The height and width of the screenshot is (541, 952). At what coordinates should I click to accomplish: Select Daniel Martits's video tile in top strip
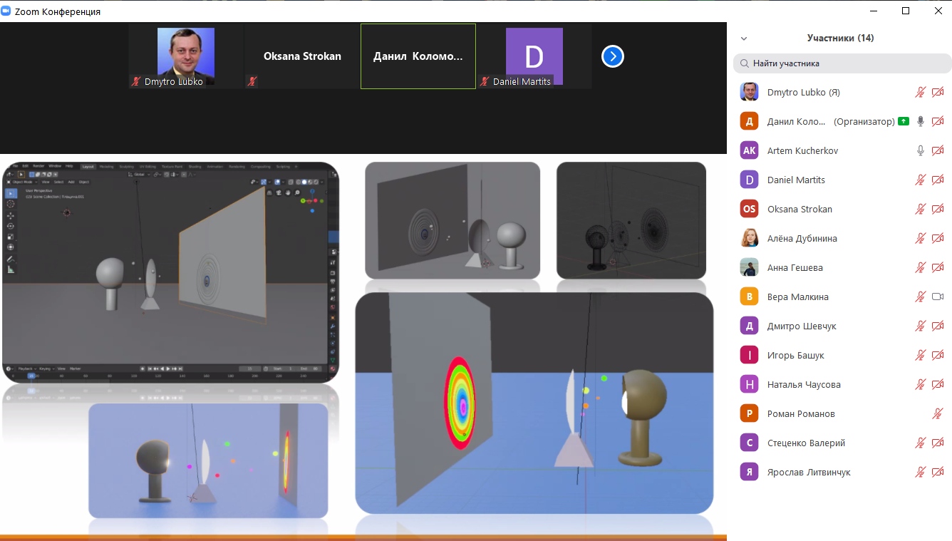534,56
